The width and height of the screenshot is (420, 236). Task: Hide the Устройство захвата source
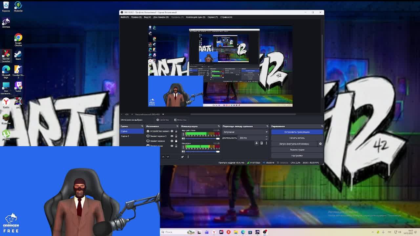172,131
